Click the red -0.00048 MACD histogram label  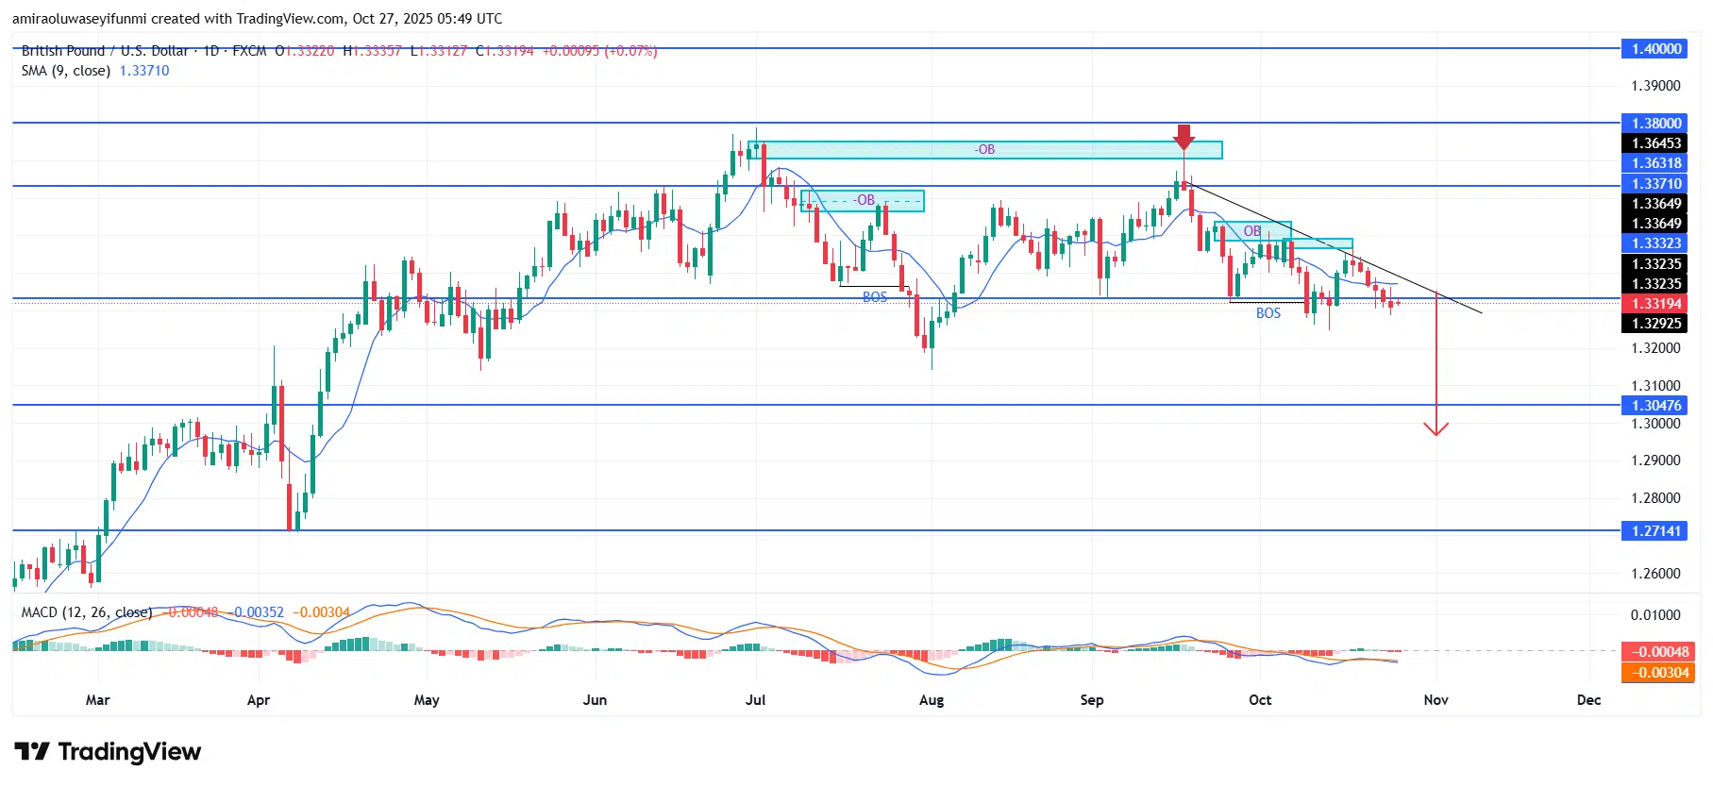tap(1656, 652)
